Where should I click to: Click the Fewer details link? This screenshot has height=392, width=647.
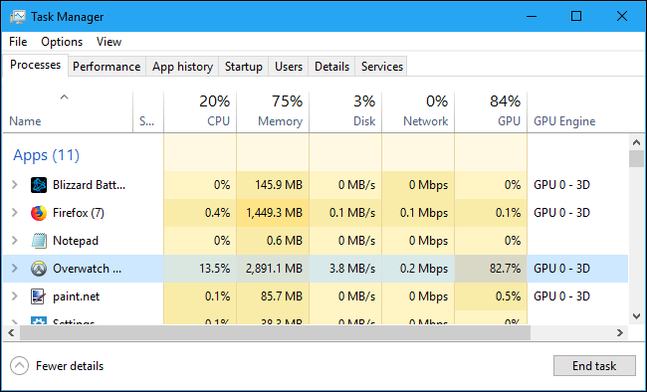pos(70,366)
